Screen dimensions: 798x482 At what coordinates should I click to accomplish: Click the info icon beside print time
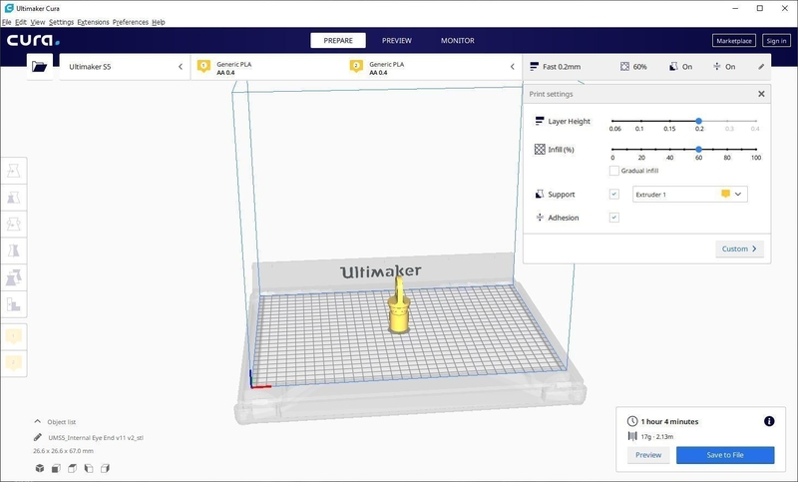point(769,421)
